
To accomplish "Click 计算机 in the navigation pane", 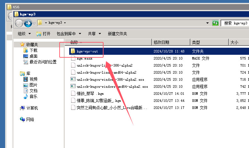I will pos(32,108).
